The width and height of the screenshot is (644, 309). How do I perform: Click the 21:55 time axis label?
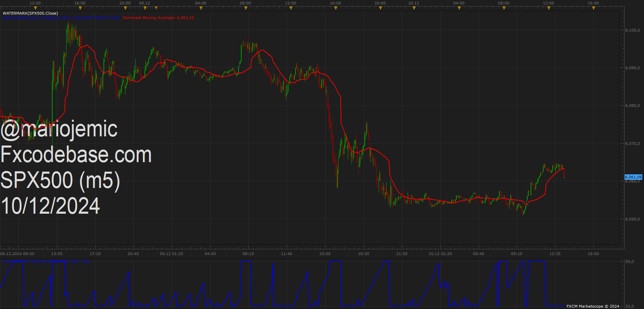(x=402, y=254)
